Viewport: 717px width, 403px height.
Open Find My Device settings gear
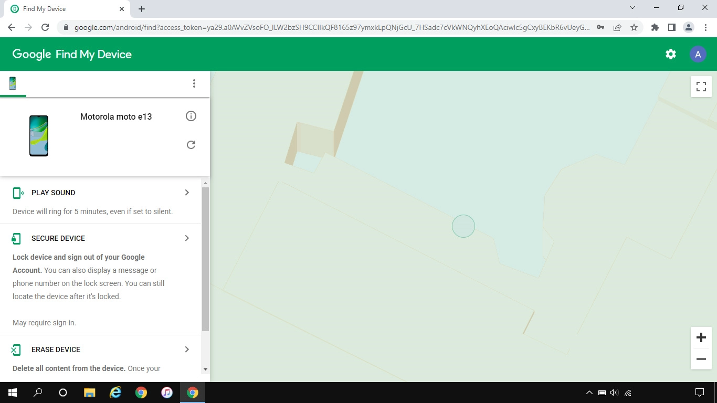tap(670, 54)
